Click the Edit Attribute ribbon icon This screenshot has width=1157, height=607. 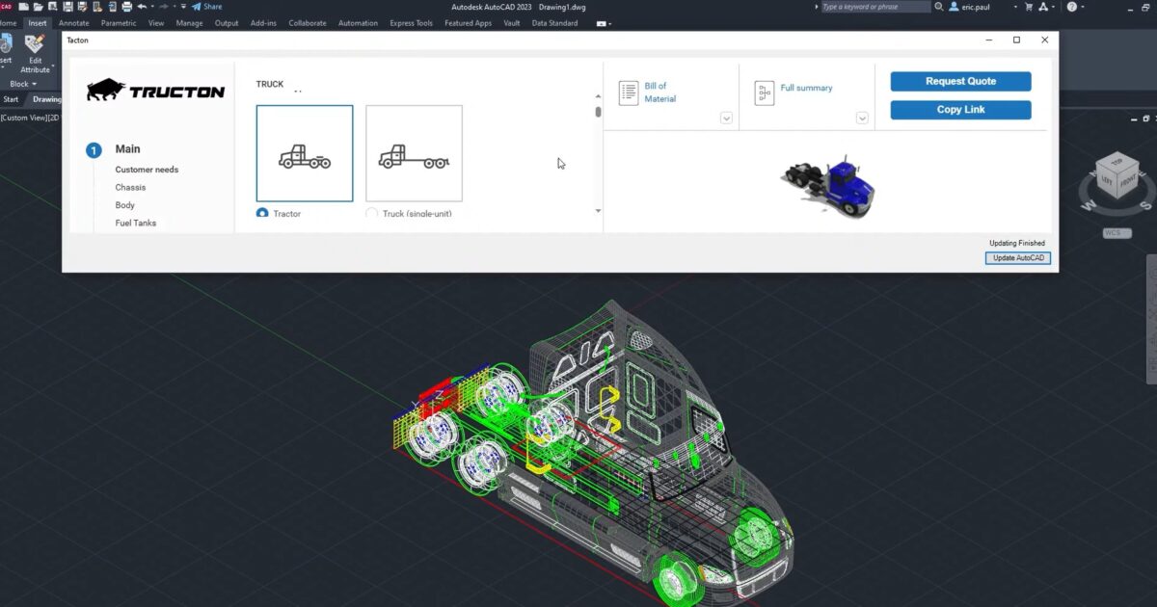(35, 44)
